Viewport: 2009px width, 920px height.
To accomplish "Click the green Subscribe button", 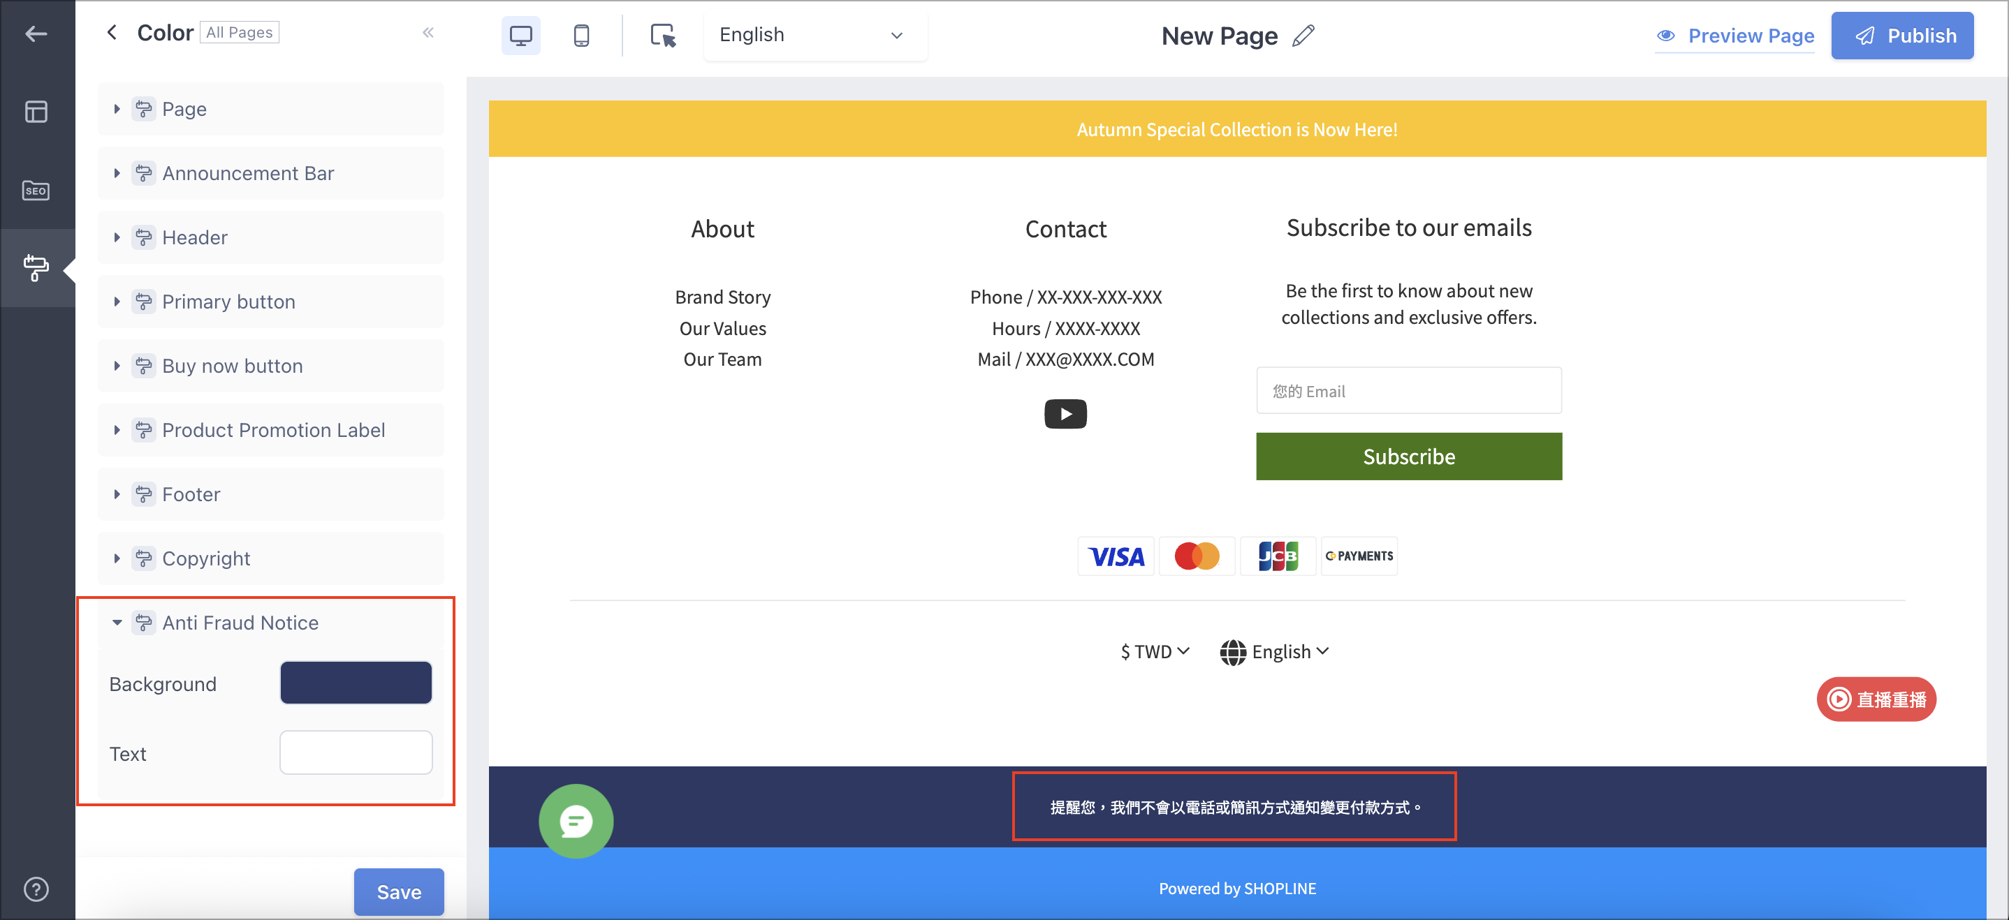I will (x=1408, y=457).
